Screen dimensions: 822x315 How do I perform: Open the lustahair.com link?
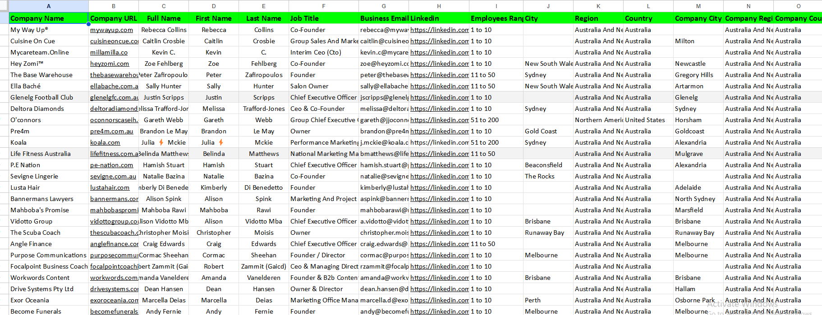[x=110, y=187]
